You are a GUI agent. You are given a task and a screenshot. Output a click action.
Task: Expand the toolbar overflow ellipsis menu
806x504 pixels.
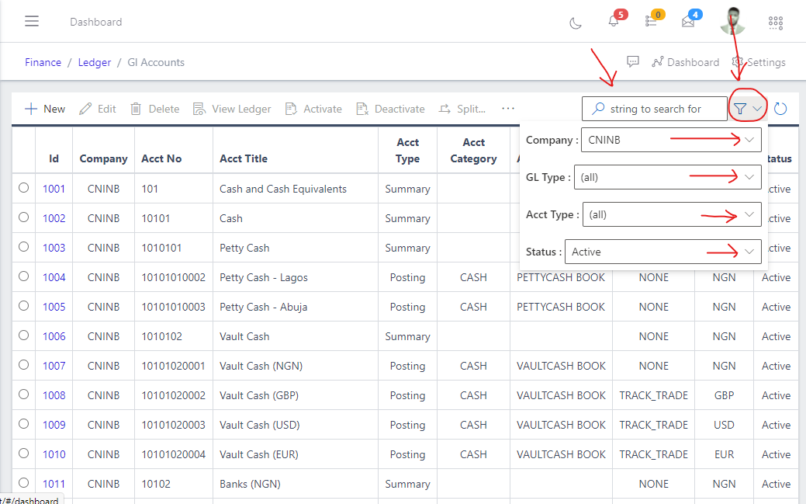point(507,108)
